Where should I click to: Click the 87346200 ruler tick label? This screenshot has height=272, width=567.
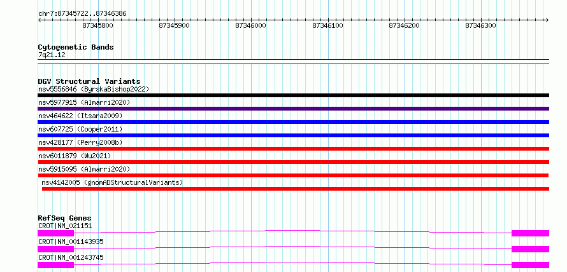[404, 25]
